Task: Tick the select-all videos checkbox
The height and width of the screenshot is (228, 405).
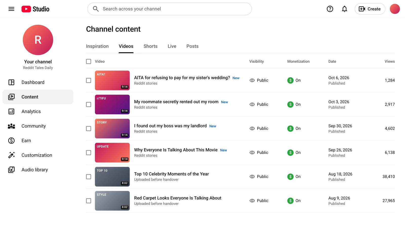Action: pos(89,61)
